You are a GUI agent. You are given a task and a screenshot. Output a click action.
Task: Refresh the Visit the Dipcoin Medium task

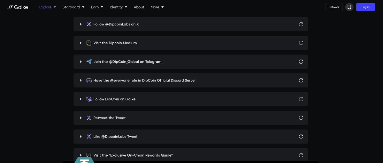point(301,43)
